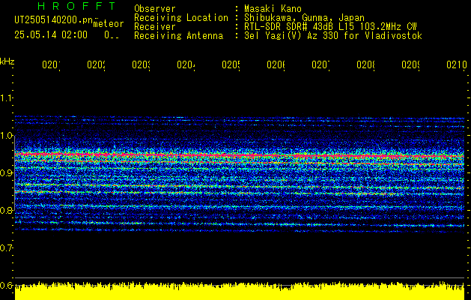The width and height of the screenshot is (471, 300).
Task: Click the date stamp 25.05.14 02:00
Action: coord(51,34)
